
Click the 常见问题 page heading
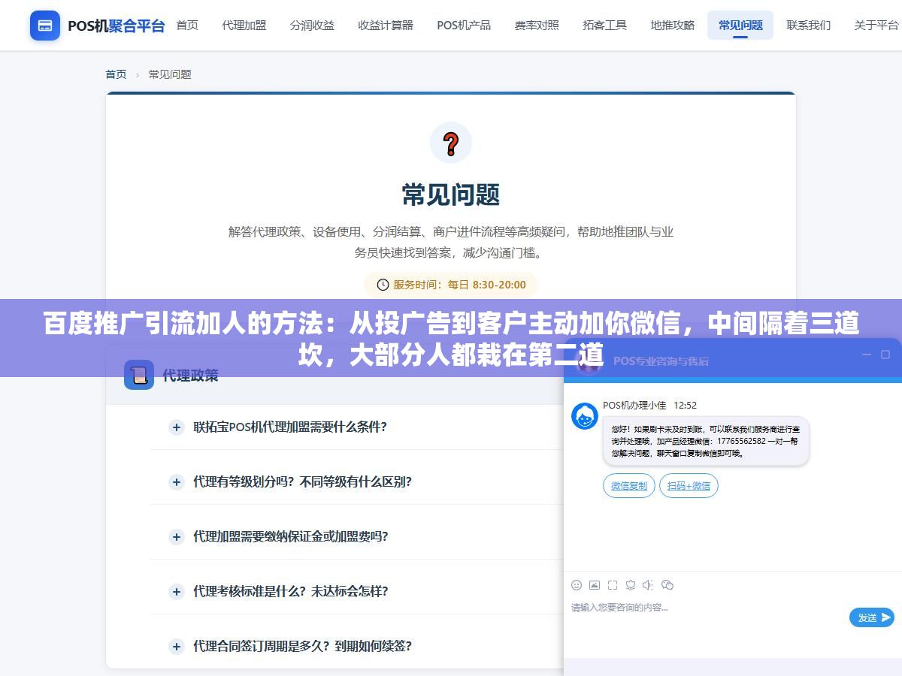tap(451, 195)
